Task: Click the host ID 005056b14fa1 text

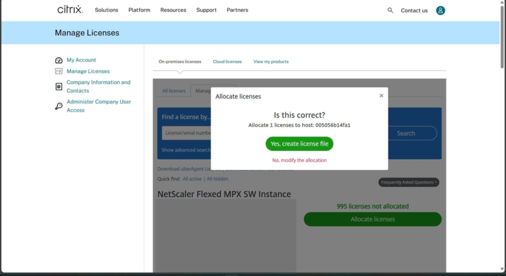Action: pyautogui.click(x=333, y=125)
